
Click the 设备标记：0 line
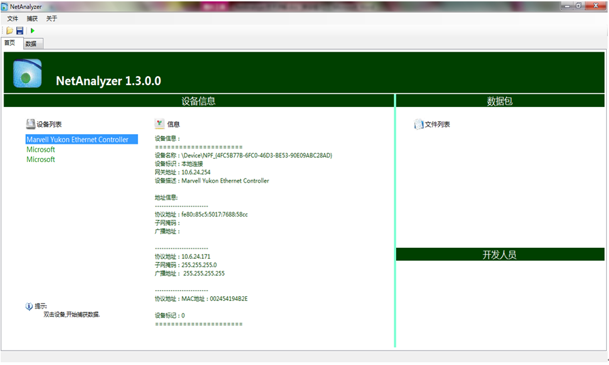click(x=169, y=316)
